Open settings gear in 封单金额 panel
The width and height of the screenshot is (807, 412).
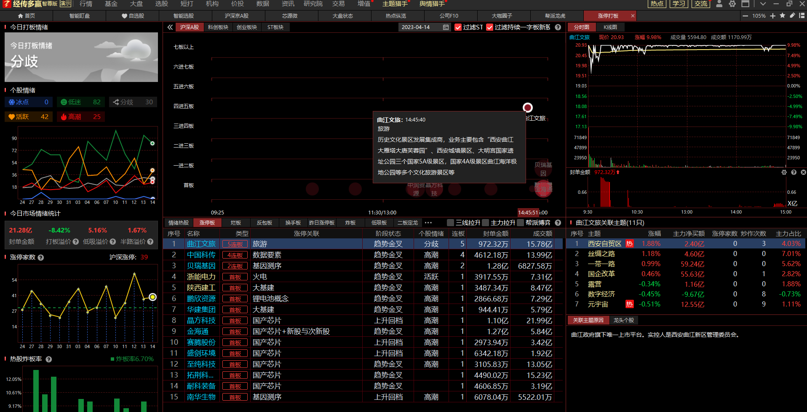click(x=784, y=172)
